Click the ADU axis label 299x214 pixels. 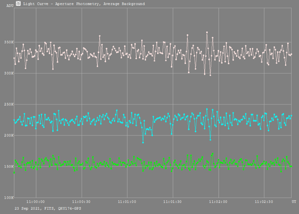point(10,6)
